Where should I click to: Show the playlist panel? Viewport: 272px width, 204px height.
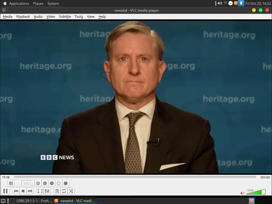click(x=57, y=191)
